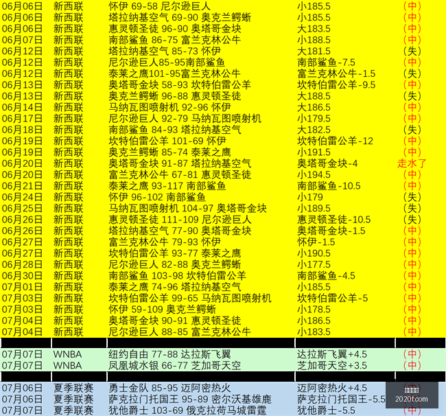The width and height of the screenshot is (446, 416).
Task: Select match 奥塔哥金块 91-87 塔拉纳基空气
Action: click(180, 163)
